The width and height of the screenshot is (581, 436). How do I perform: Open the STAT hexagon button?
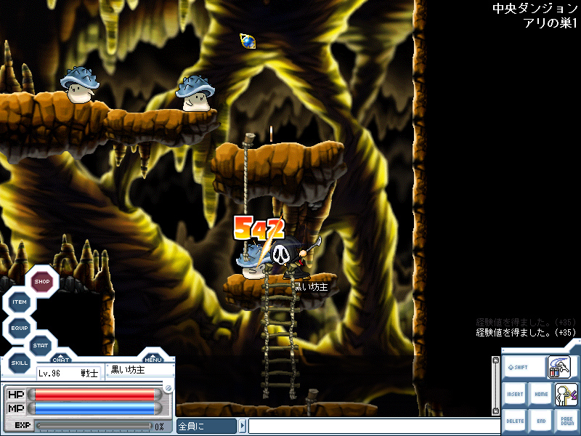tap(41, 346)
